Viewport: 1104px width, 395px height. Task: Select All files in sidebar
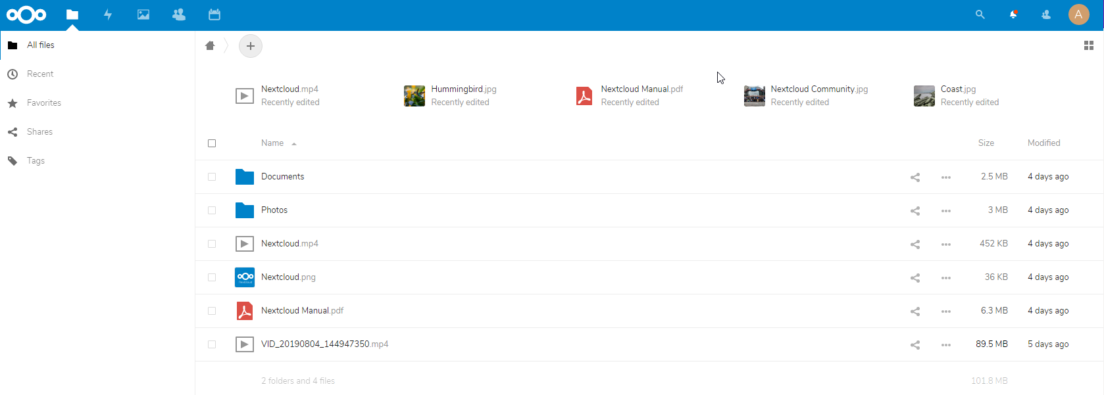tap(97, 45)
